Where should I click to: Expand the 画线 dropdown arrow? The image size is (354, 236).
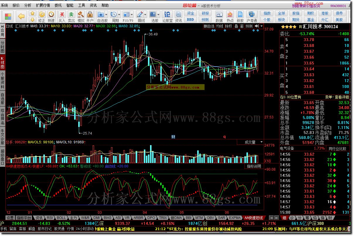click(x=146, y=14)
